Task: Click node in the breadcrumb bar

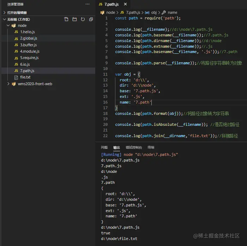Action: (110, 12)
